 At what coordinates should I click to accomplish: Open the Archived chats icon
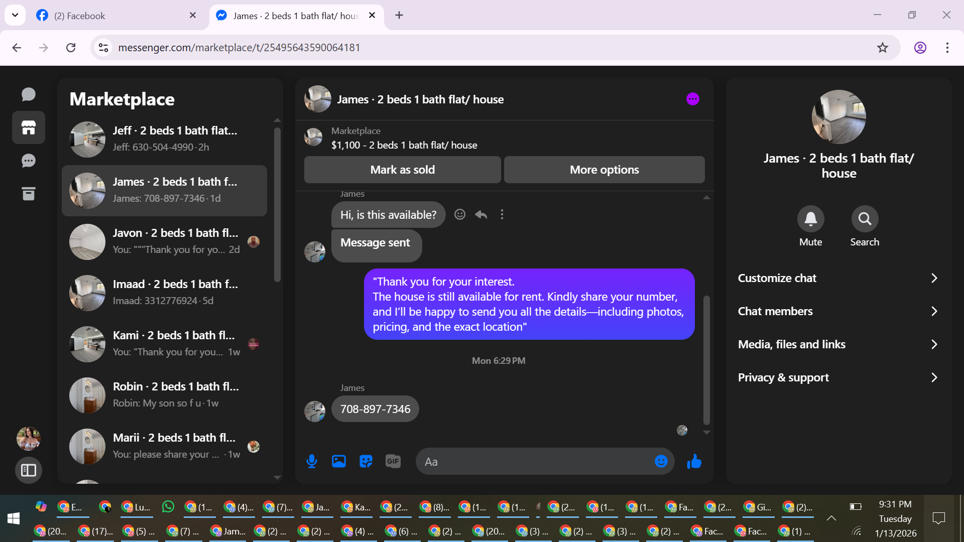(29, 194)
